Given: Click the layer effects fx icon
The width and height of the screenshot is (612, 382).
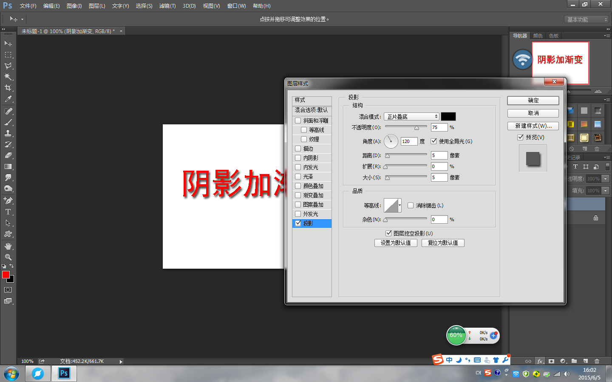Looking at the screenshot, I should 540,361.
